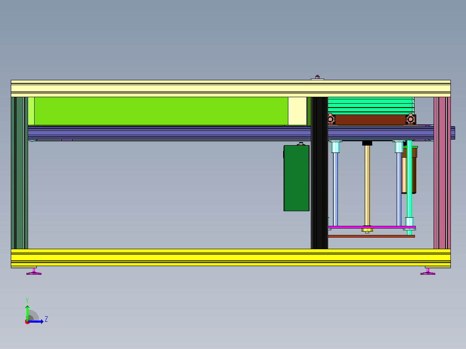Click the green Y axis arrow

tap(27, 313)
